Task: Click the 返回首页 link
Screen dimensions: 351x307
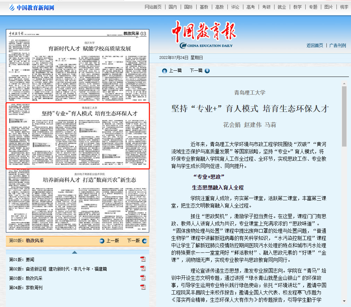Action: [x=315, y=45]
